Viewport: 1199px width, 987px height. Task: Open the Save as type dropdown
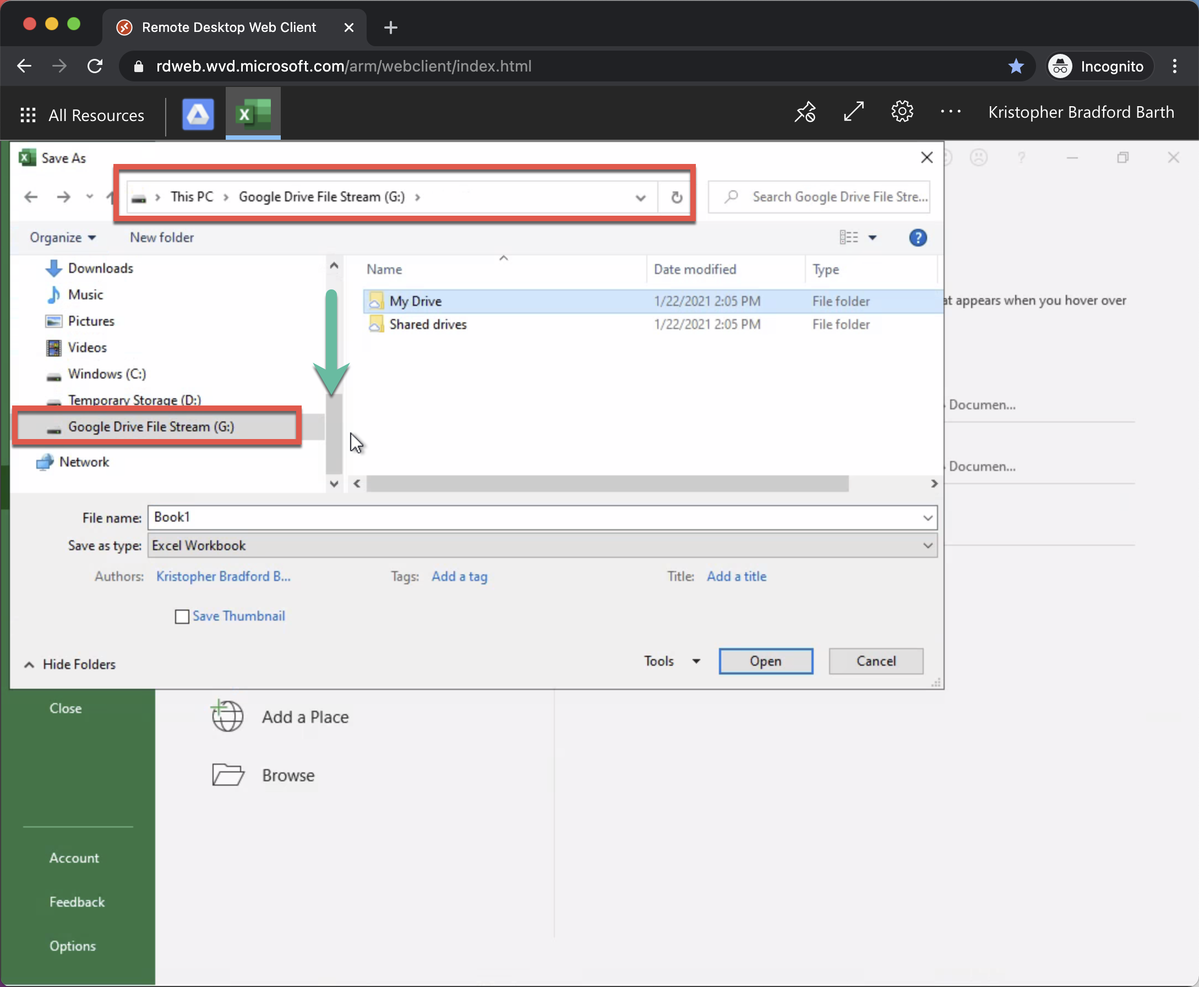(x=928, y=546)
